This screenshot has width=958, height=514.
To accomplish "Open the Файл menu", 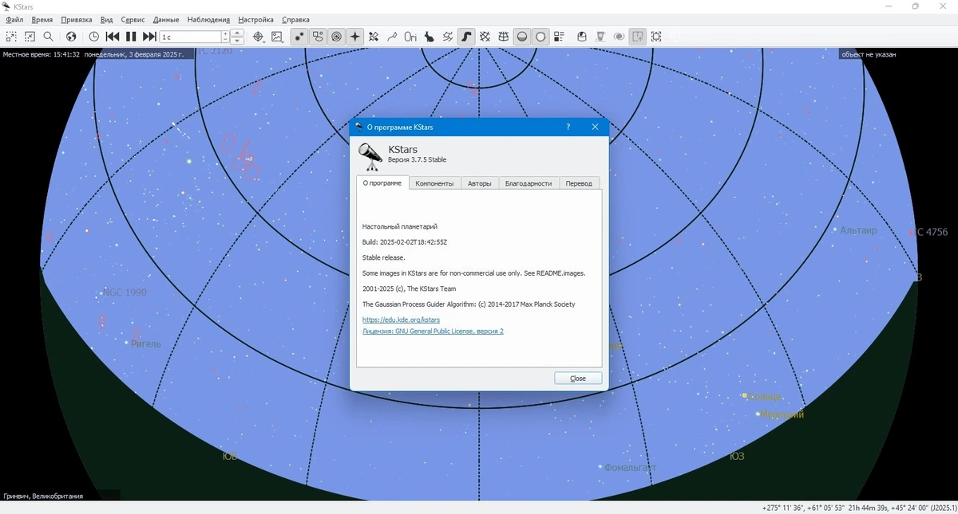I will 14,19.
